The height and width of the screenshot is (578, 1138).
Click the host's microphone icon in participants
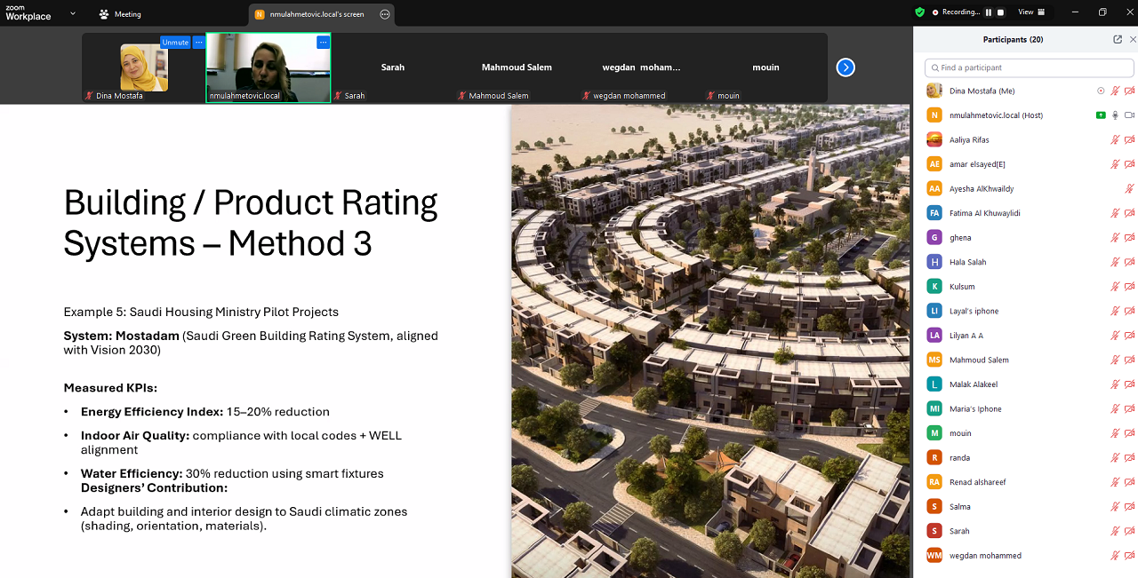click(1115, 115)
